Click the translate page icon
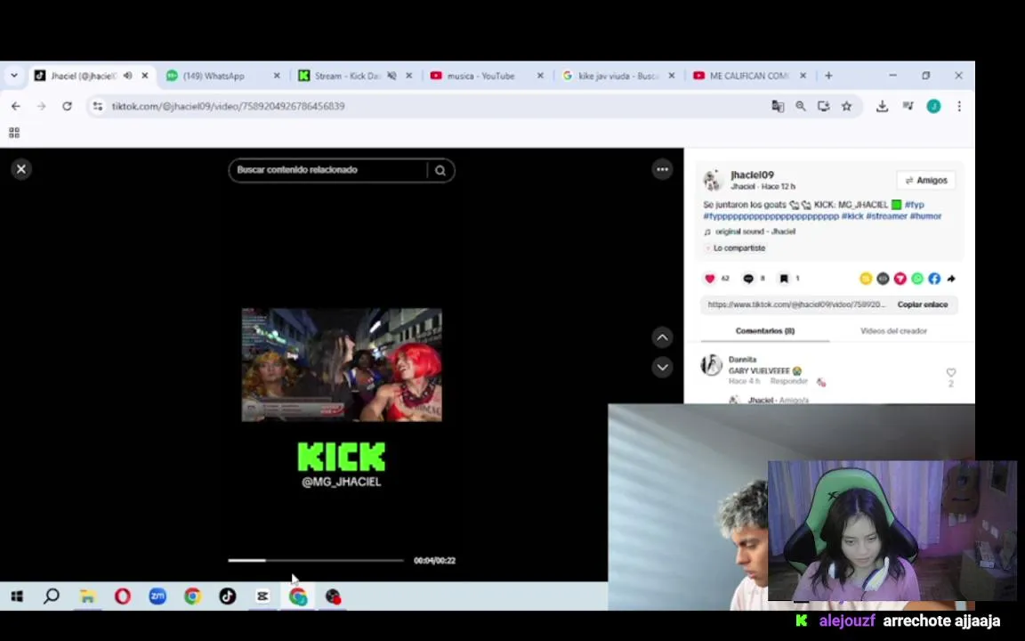This screenshot has height=641, width=1025. (x=778, y=106)
